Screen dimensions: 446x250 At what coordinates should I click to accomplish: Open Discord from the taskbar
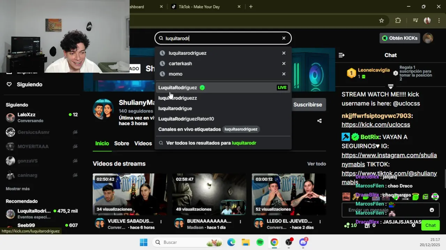coord(303,242)
